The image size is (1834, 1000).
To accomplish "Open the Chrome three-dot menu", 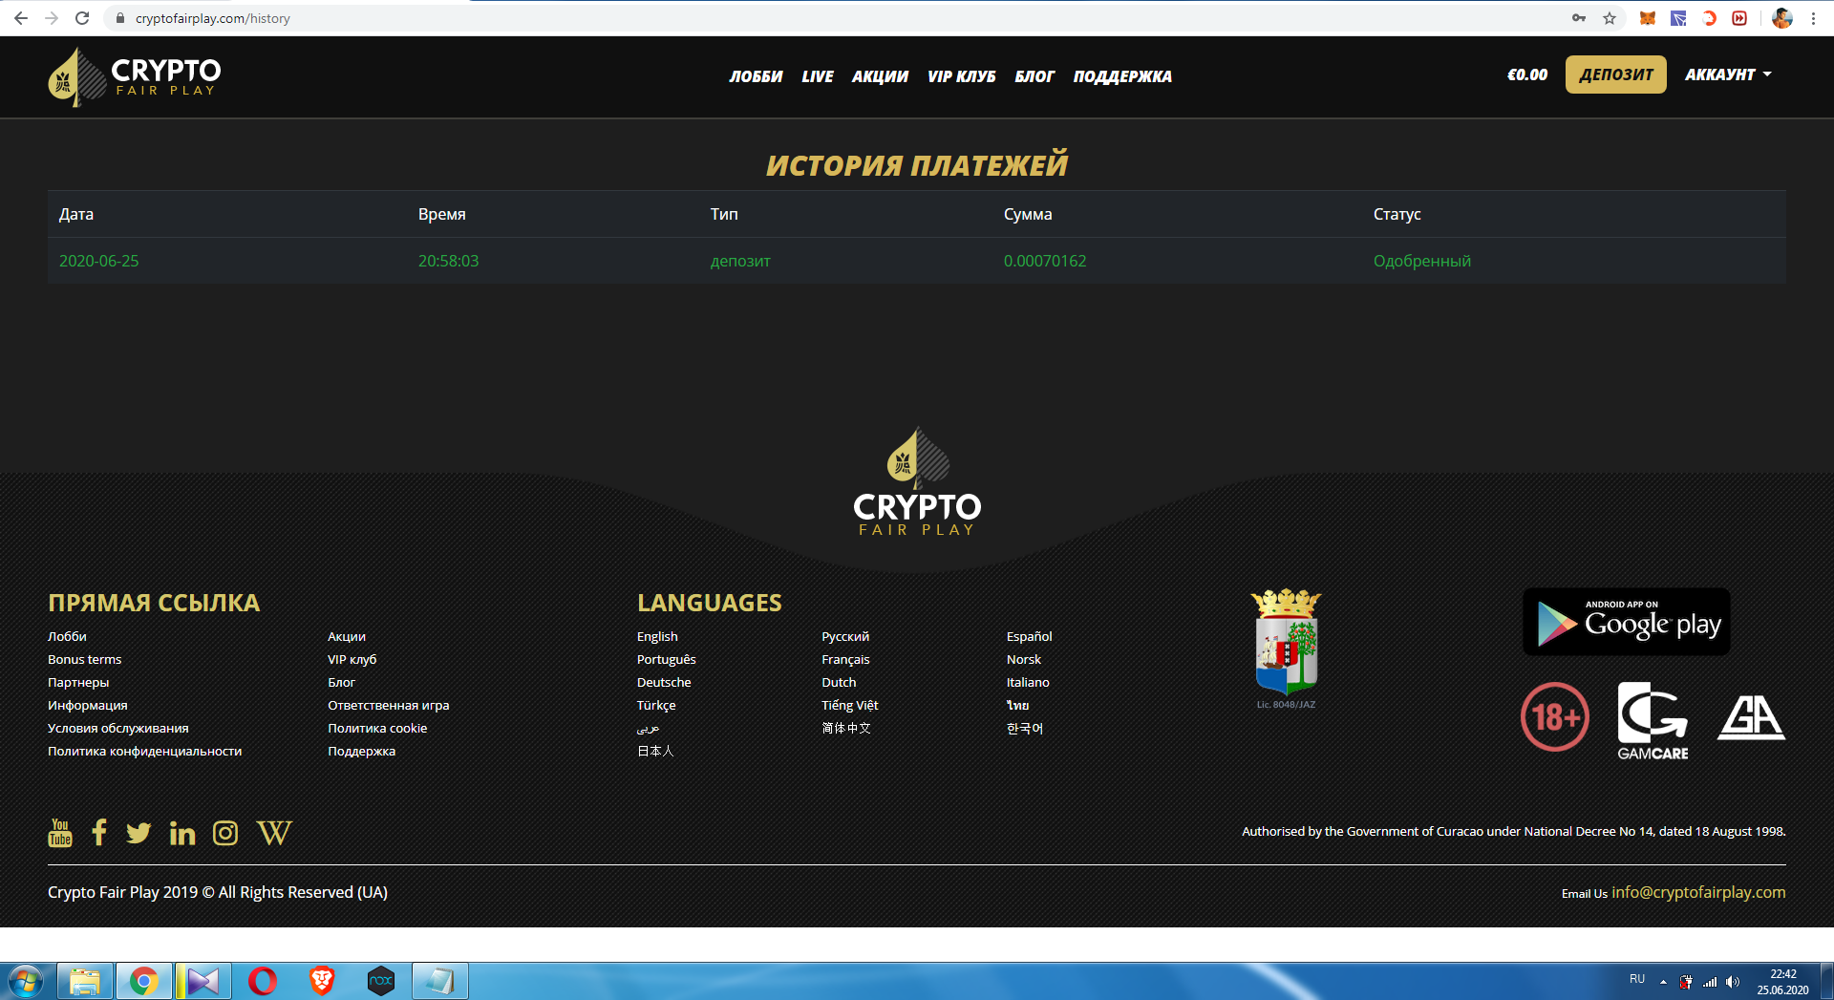I will [1813, 18].
